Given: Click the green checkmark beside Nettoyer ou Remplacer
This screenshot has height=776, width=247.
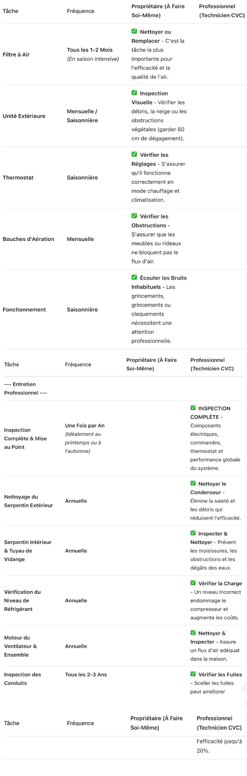Looking at the screenshot, I should (134, 31).
